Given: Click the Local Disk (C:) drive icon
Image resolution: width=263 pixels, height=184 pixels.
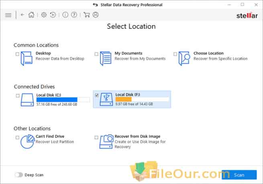Looking at the screenshot, I should coord(27,100).
